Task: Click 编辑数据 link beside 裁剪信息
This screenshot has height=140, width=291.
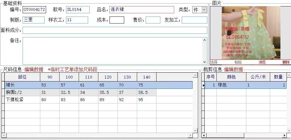Action: click(x=233, y=69)
